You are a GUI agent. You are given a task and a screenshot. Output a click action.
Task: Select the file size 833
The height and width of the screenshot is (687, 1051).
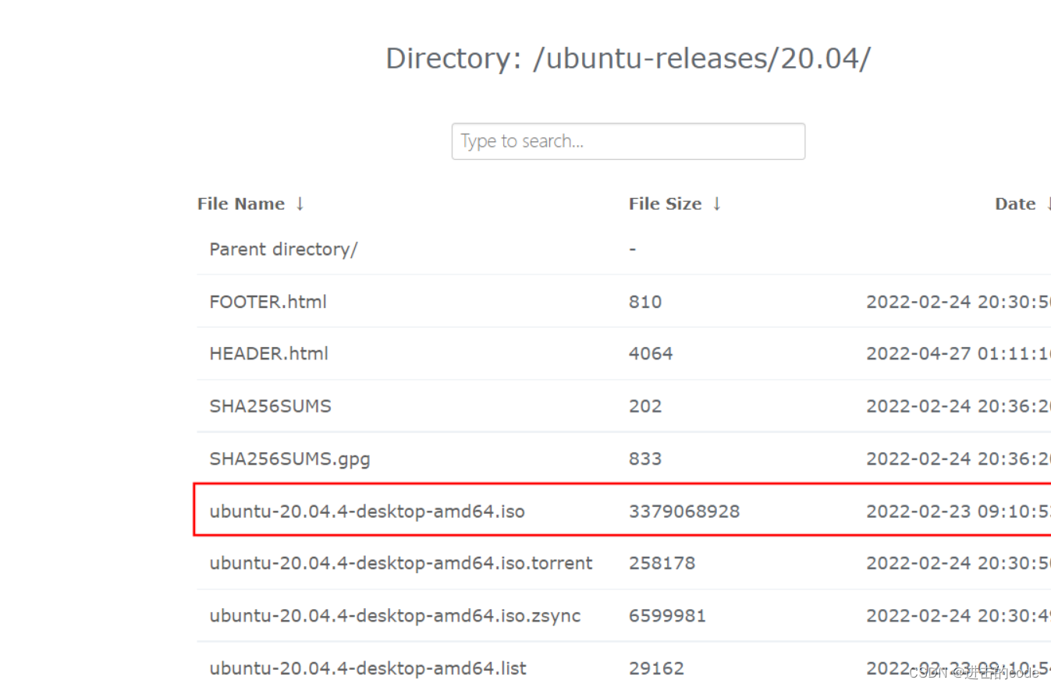(x=645, y=459)
